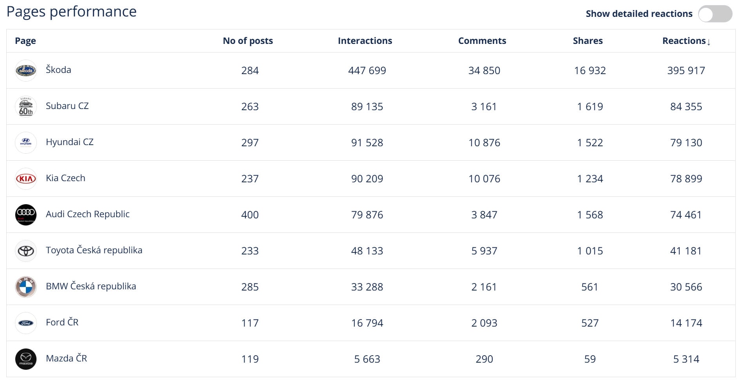Click the Mazda ČR black logo
The height and width of the screenshot is (385, 742).
click(26, 359)
